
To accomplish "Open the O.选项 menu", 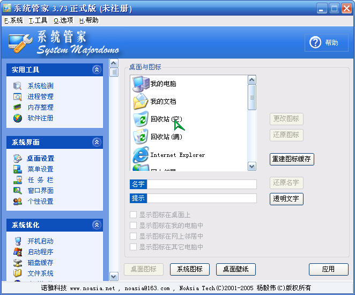I will click(63, 20).
